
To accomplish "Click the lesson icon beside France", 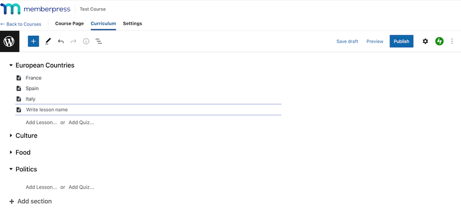I will tap(19, 78).
